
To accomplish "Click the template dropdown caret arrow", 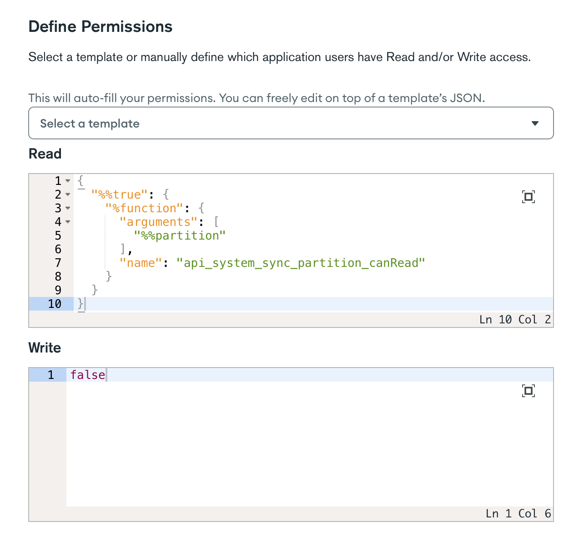I will pyautogui.click(x=535, y=123).
